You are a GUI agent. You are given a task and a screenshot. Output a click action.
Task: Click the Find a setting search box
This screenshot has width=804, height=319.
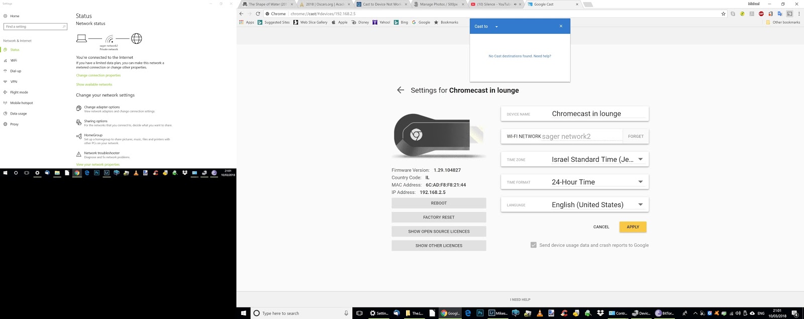click(35, 26)
